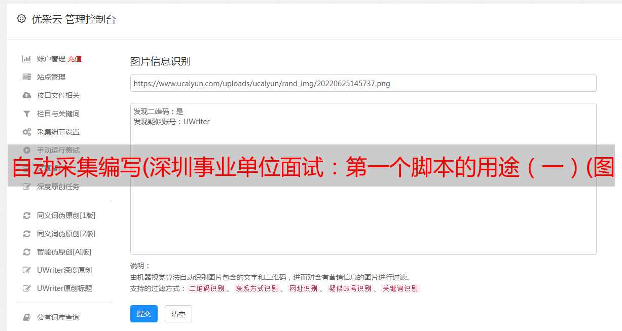Open 站点管理 menu item
This screenshot has width=622, height=331.
point(51,77)
